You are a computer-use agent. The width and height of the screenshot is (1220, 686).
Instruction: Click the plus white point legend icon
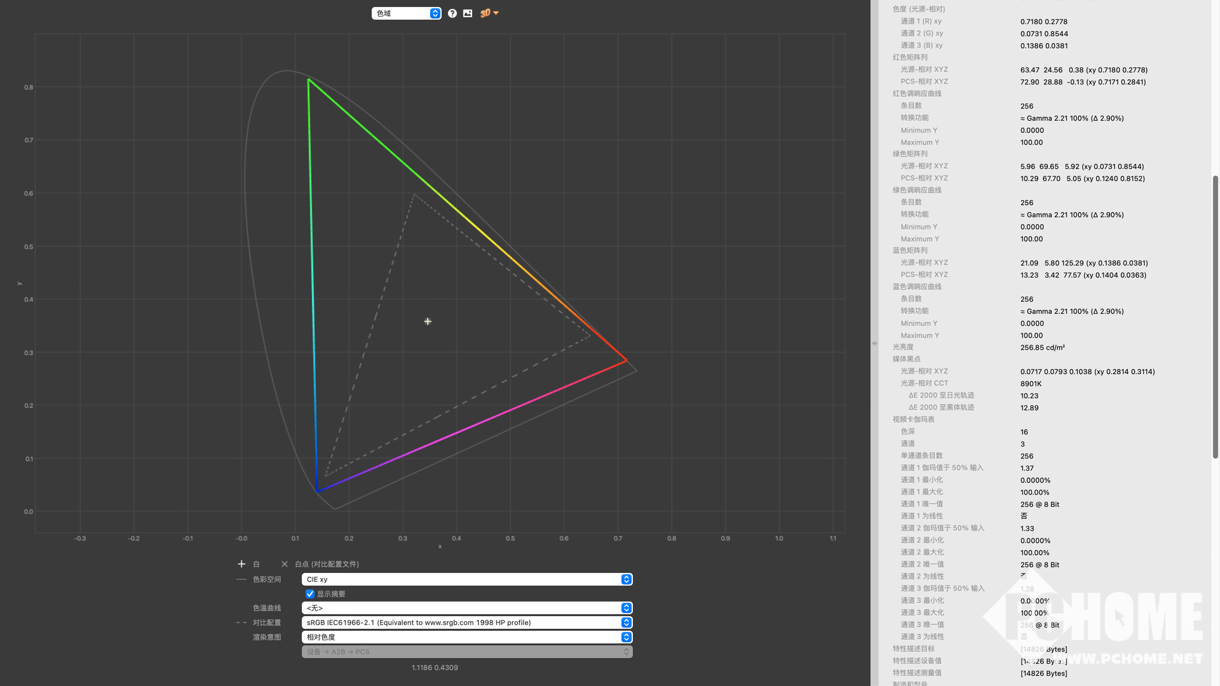[x=241, y=564]
